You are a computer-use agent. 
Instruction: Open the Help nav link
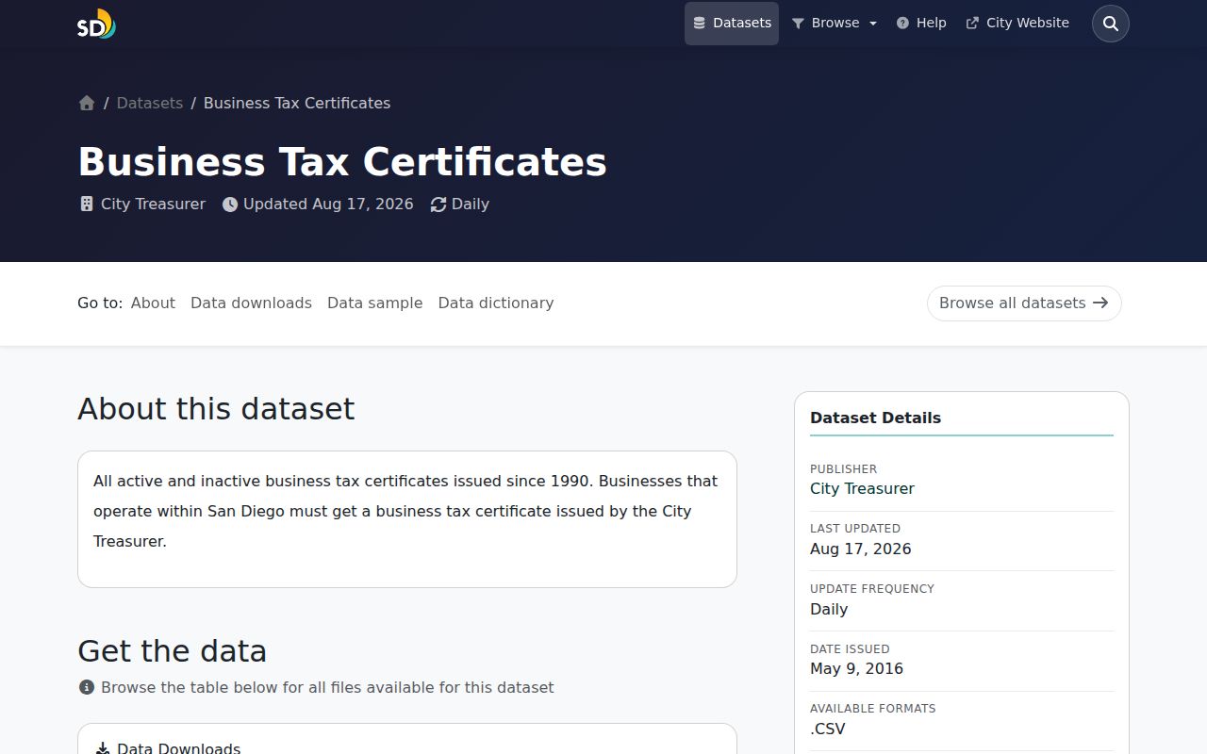tap(921, 23)
